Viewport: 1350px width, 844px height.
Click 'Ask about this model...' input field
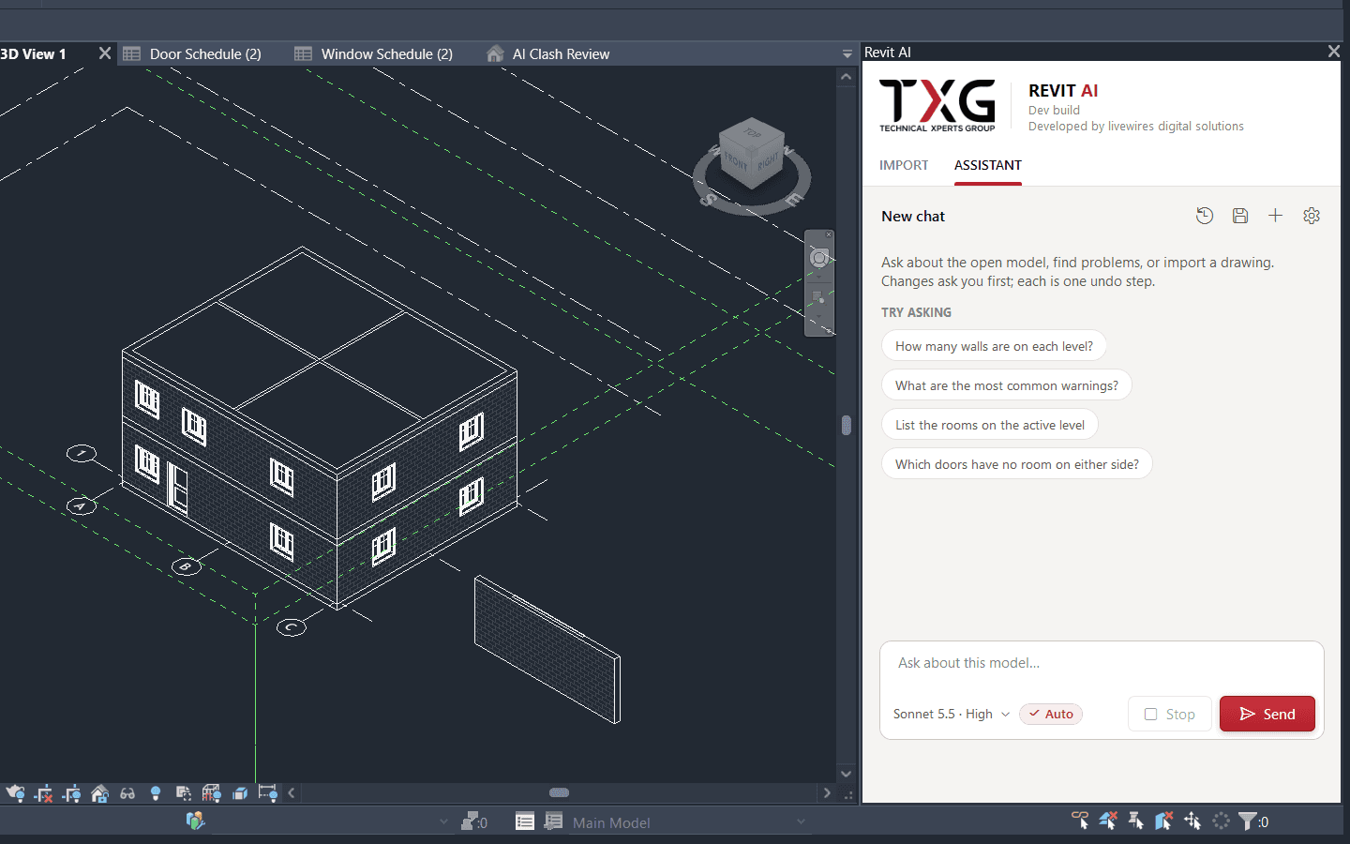click(1102, 663)
